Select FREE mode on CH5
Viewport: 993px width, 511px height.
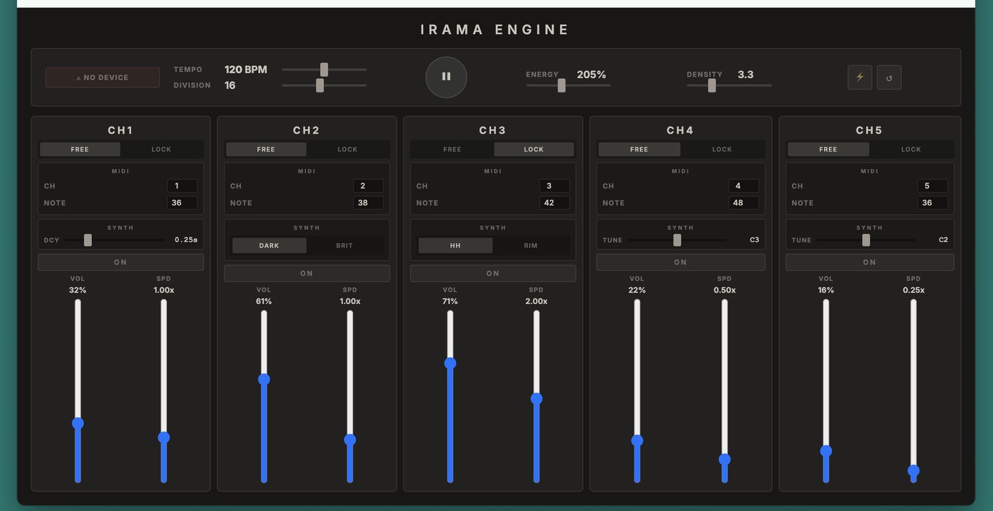pyautogui.click(x=829, y=149)
